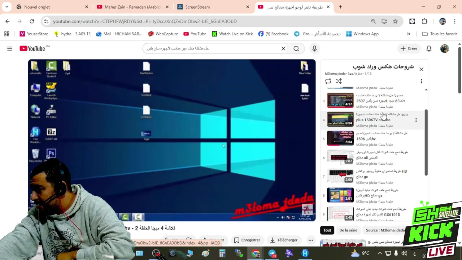Click the Enregistrer save button
Viewport: 462px width, 260px height.
247,240
